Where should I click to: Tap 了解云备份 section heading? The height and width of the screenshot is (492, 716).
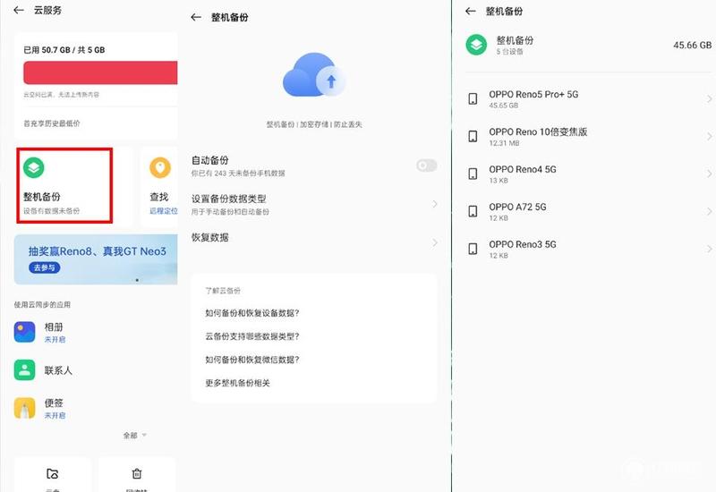[222, 291]
